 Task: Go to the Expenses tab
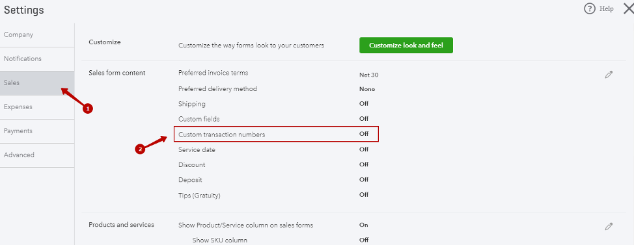click(37, 107)
